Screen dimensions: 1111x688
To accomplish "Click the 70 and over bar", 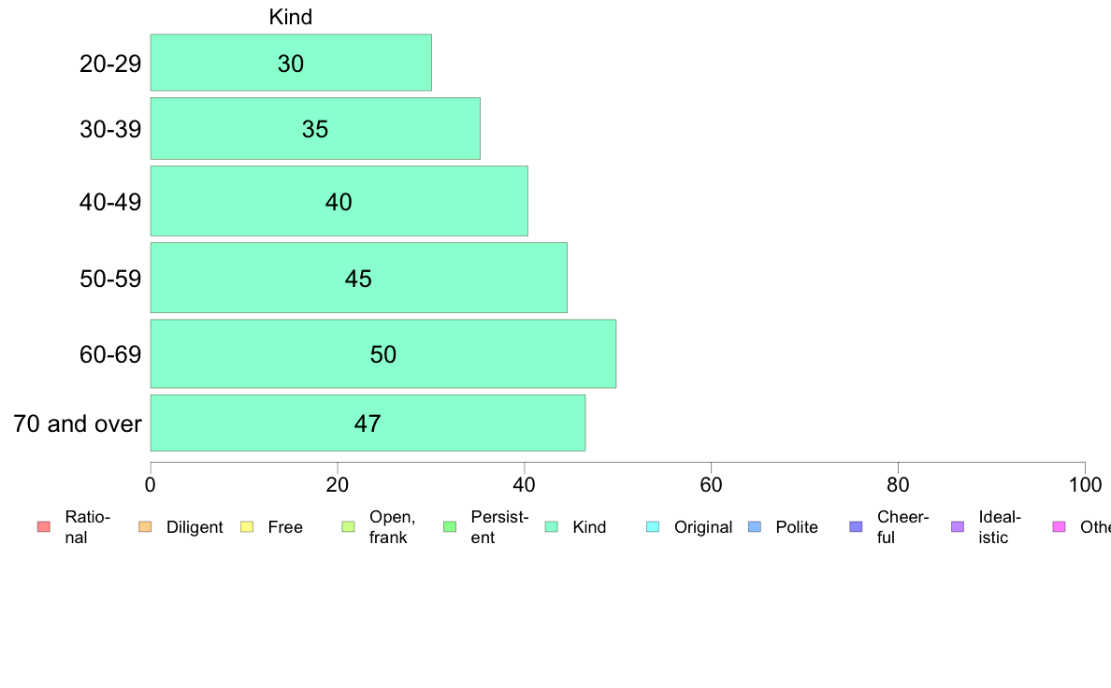I will [368, 423].
